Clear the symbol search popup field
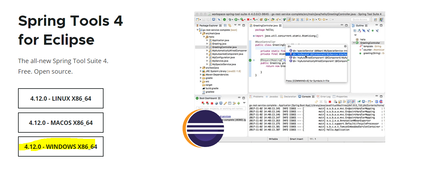The height and width of the screenshot is (174, 434). [x=345, y=46]
